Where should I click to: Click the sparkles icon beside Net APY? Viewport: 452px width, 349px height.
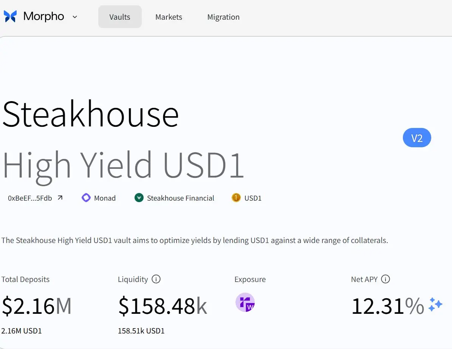435,305
